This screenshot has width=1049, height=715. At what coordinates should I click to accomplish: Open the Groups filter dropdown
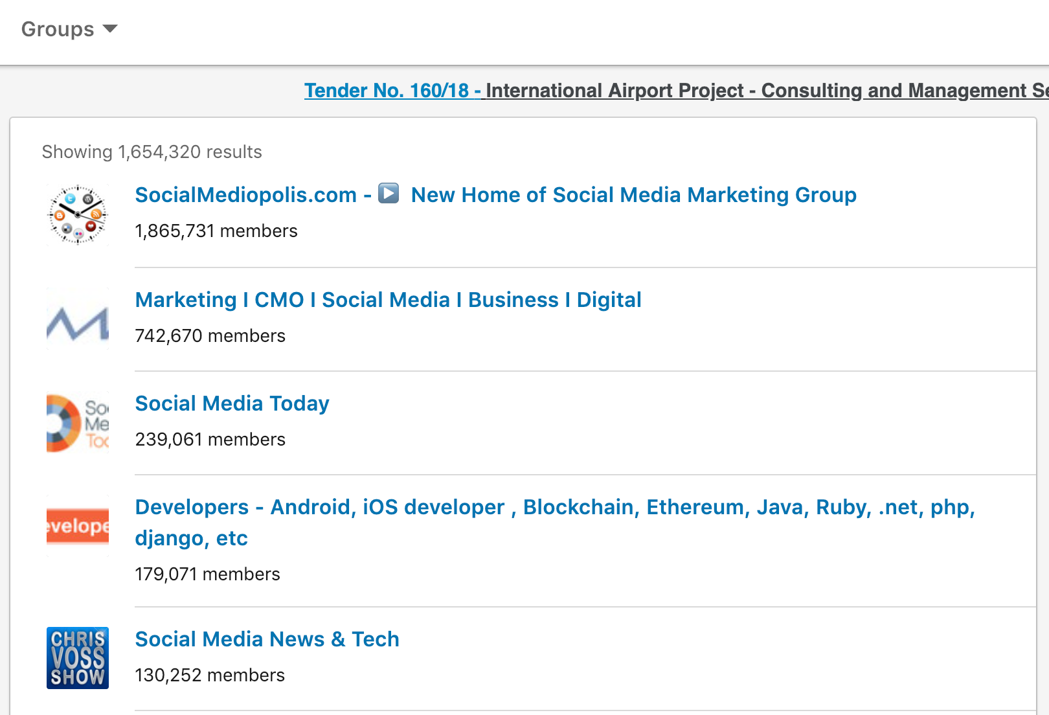[69, 29]
